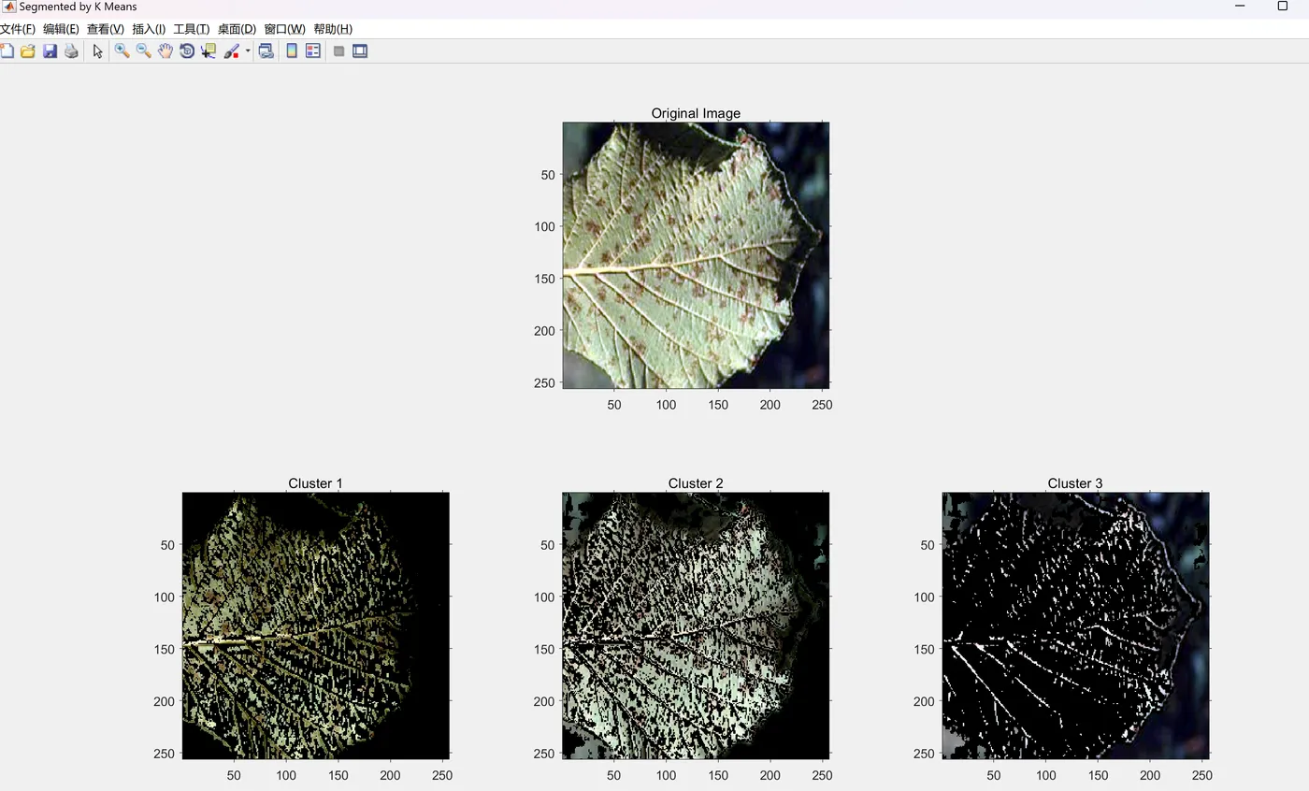Click the Open File folder icon

click(28, 50)
